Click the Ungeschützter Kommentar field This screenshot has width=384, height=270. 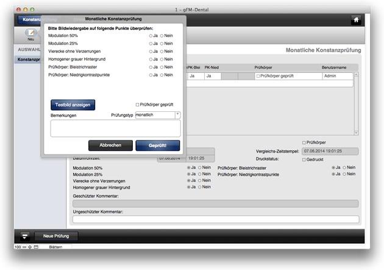click(215, 220)
